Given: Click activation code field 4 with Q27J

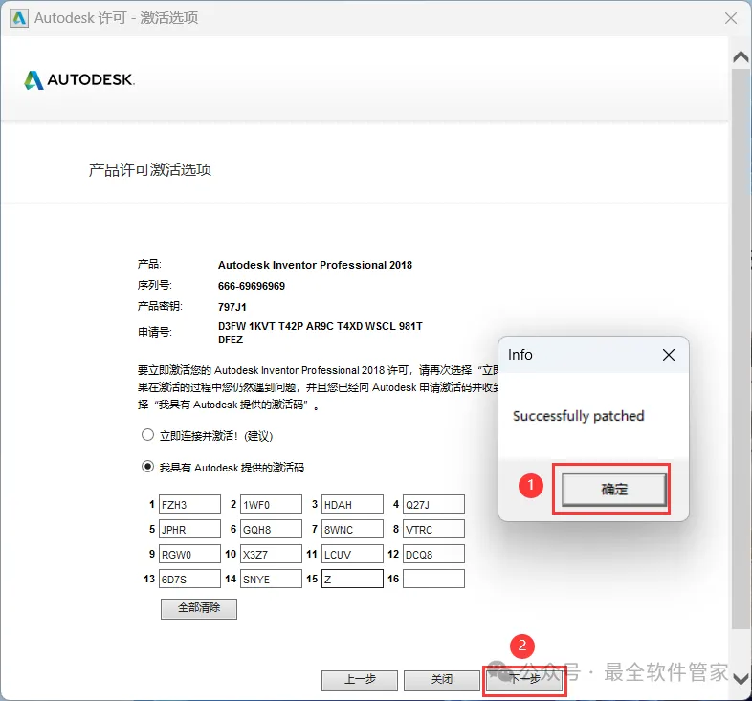Looking at the screenshot, I should 433,504.
